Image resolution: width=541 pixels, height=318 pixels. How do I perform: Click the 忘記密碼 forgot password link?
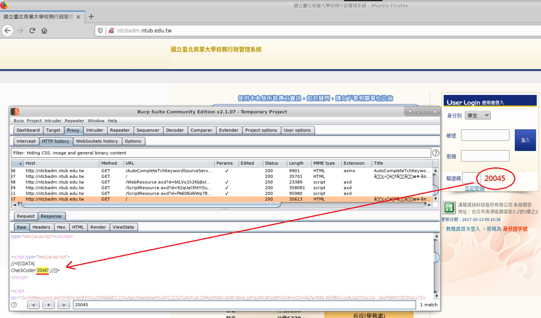point(475,189)
